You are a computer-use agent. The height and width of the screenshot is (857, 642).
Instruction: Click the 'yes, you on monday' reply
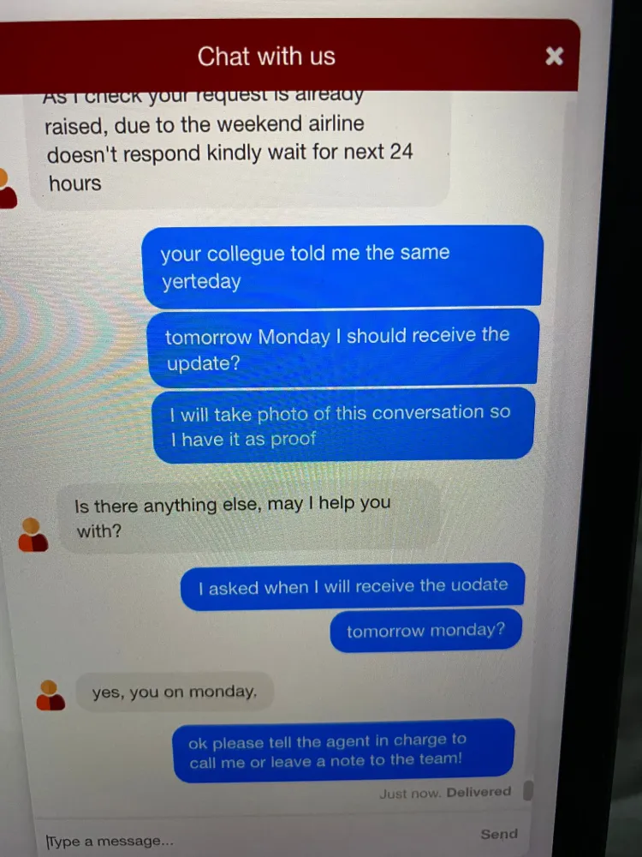(174, 692)
